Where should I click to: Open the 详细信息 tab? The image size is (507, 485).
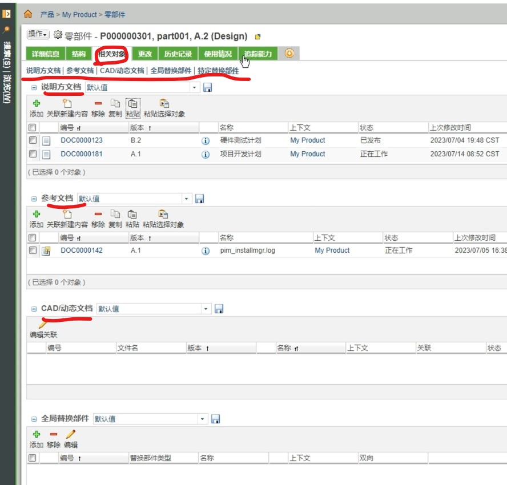(x=46, y=54)
